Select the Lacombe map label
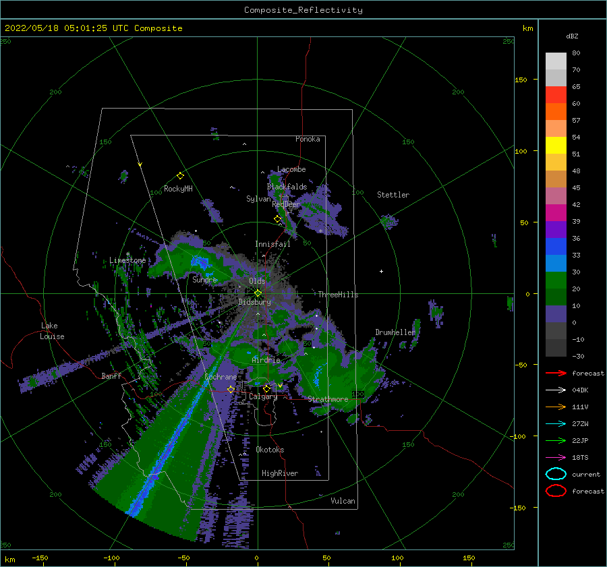607x567 pixels. point(291,169)
